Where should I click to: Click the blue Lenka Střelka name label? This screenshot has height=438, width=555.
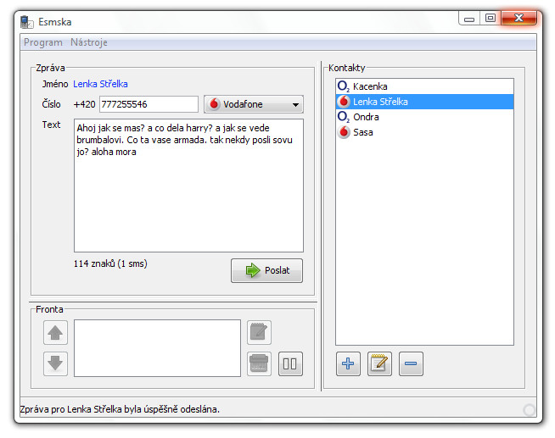point(100,84)
